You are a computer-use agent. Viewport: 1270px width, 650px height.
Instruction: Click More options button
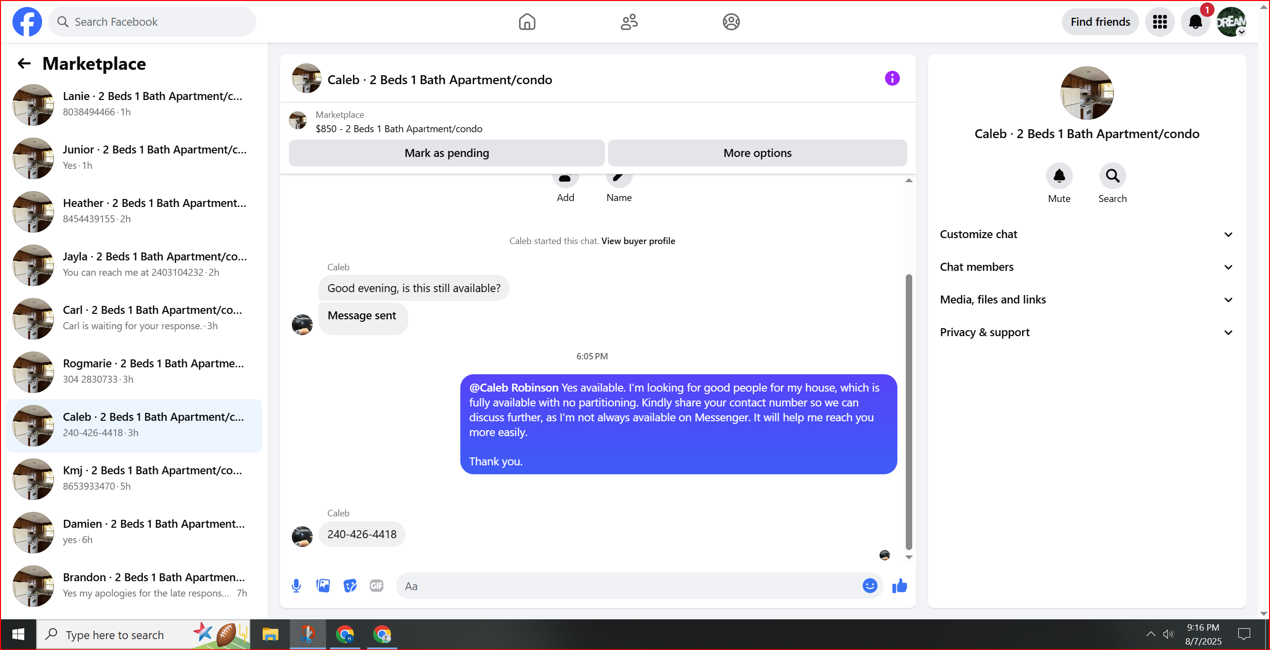(x=757, y=153)
